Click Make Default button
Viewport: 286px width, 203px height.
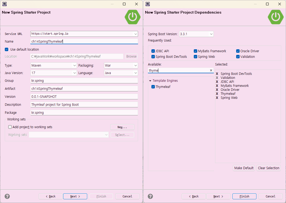click(x=244, y=168)
